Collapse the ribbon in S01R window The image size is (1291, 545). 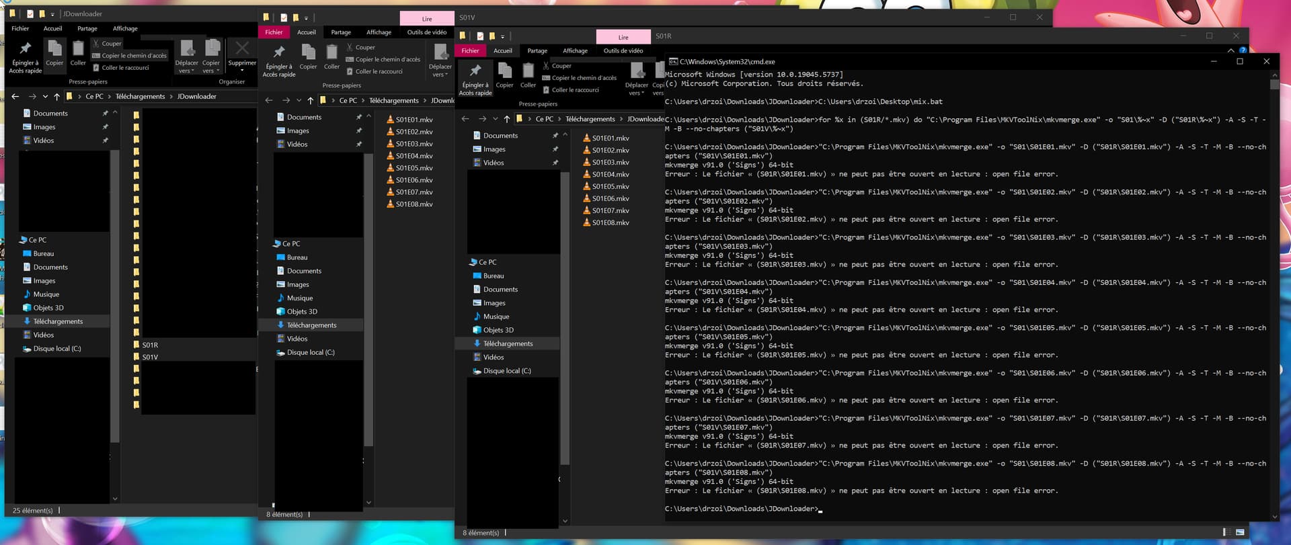pos(1231,50)
